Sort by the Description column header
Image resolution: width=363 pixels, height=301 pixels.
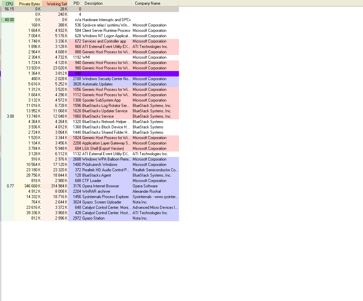coord(106,3)
